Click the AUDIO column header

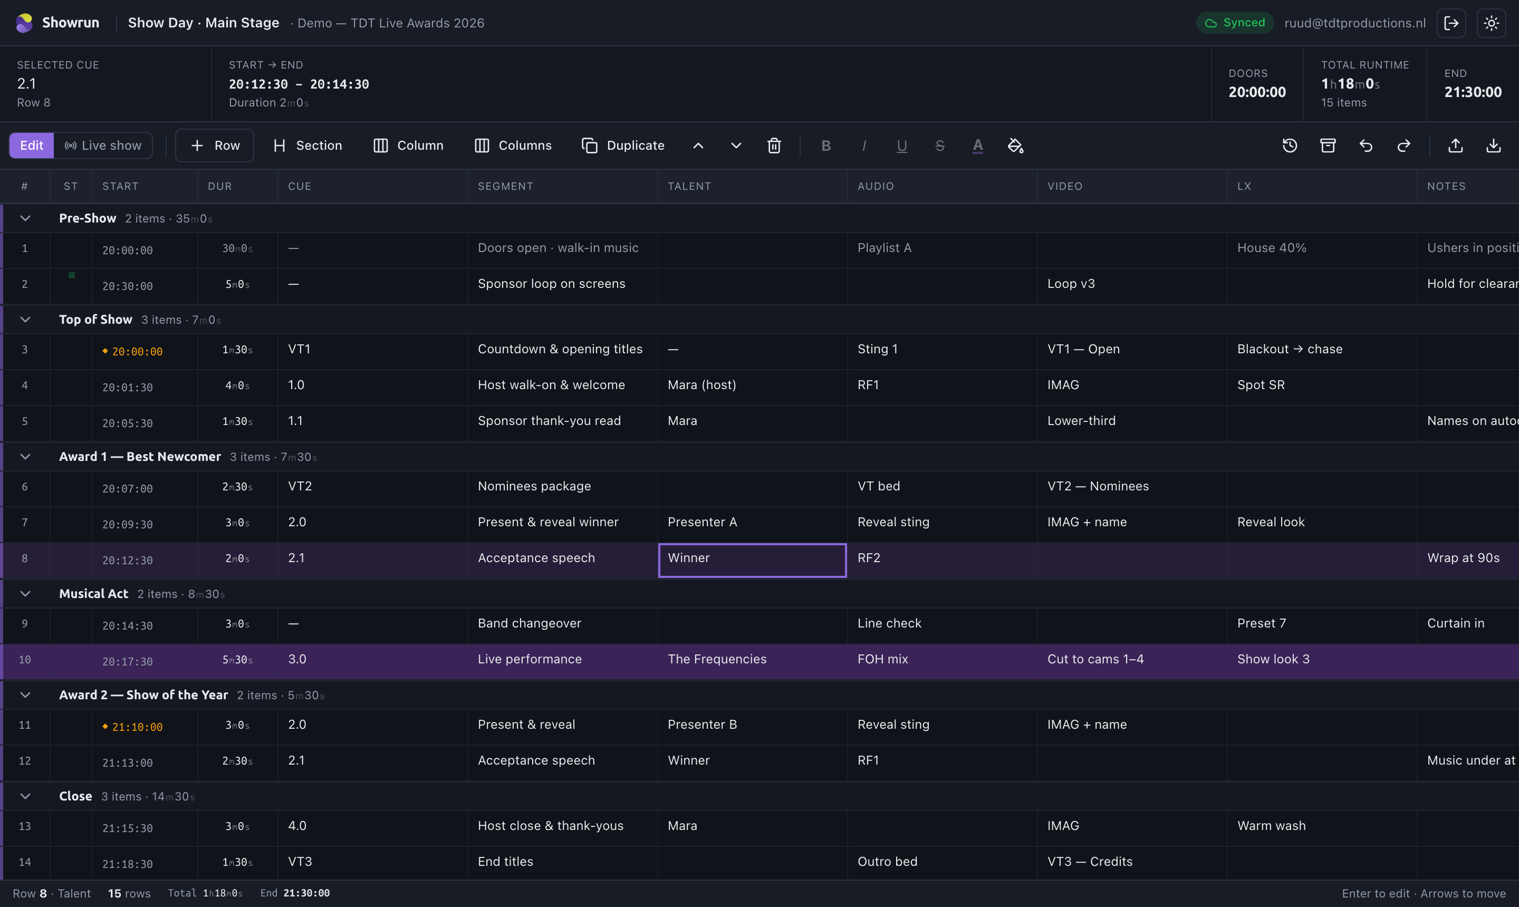[x=943, y=187]
